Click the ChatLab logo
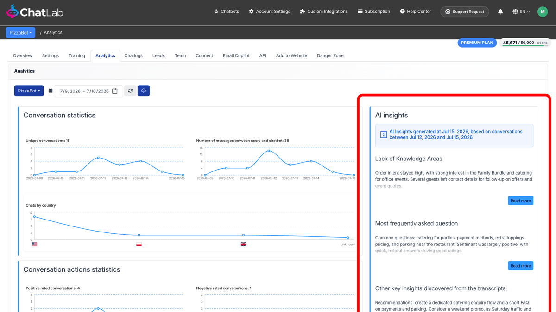 (34, 12)
